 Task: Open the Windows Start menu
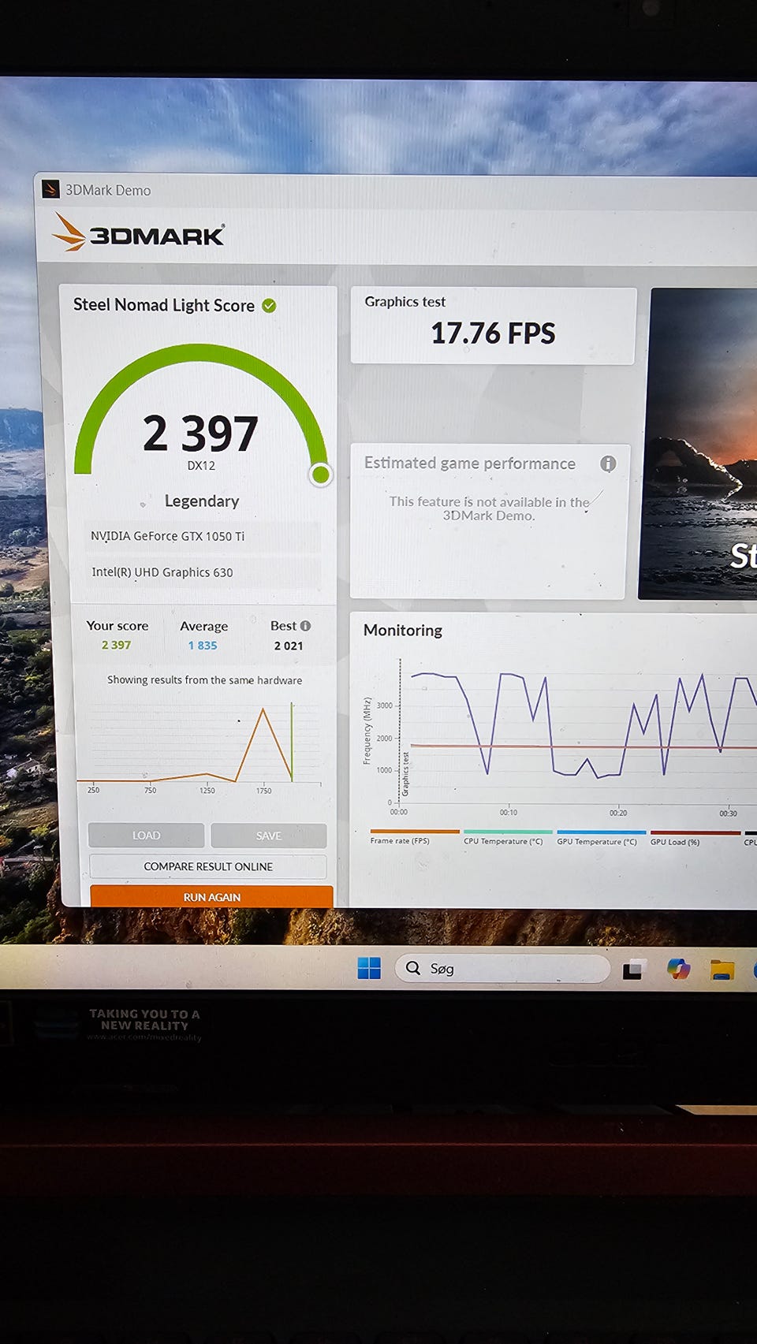(368, 968)
